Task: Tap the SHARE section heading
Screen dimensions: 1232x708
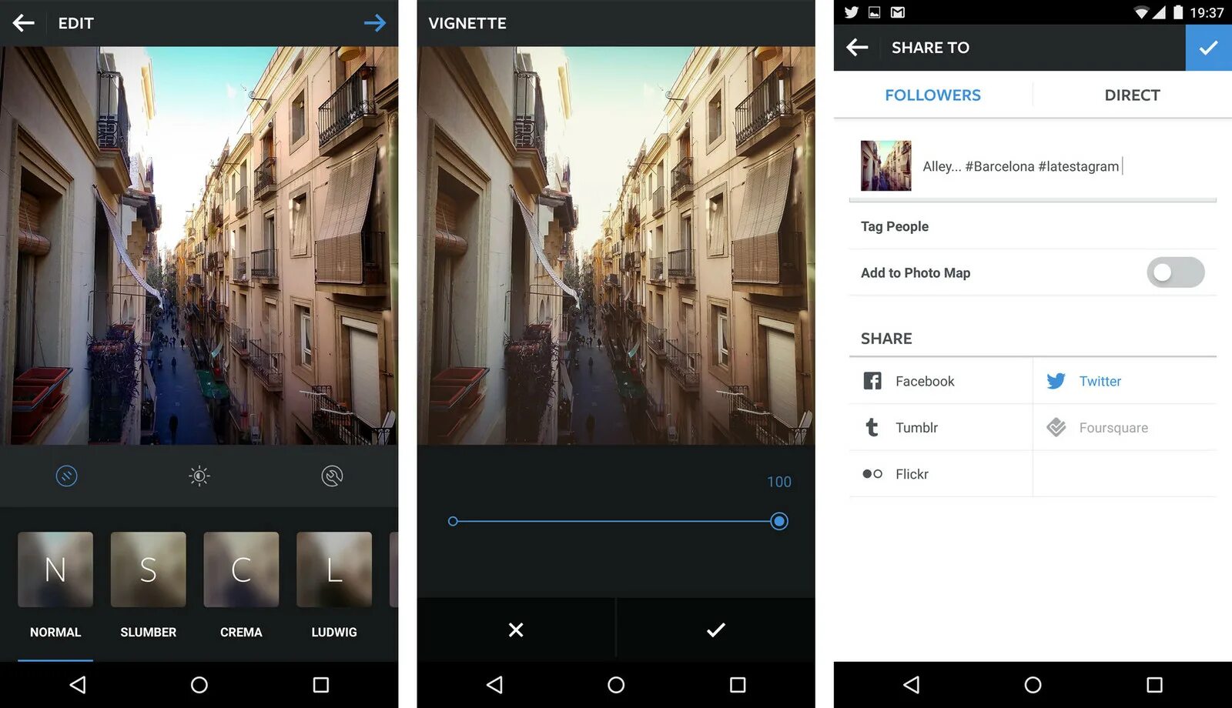Action: [x=886, y=339]
